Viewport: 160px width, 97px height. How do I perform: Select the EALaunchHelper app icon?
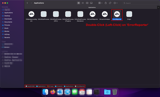point(105,14)
